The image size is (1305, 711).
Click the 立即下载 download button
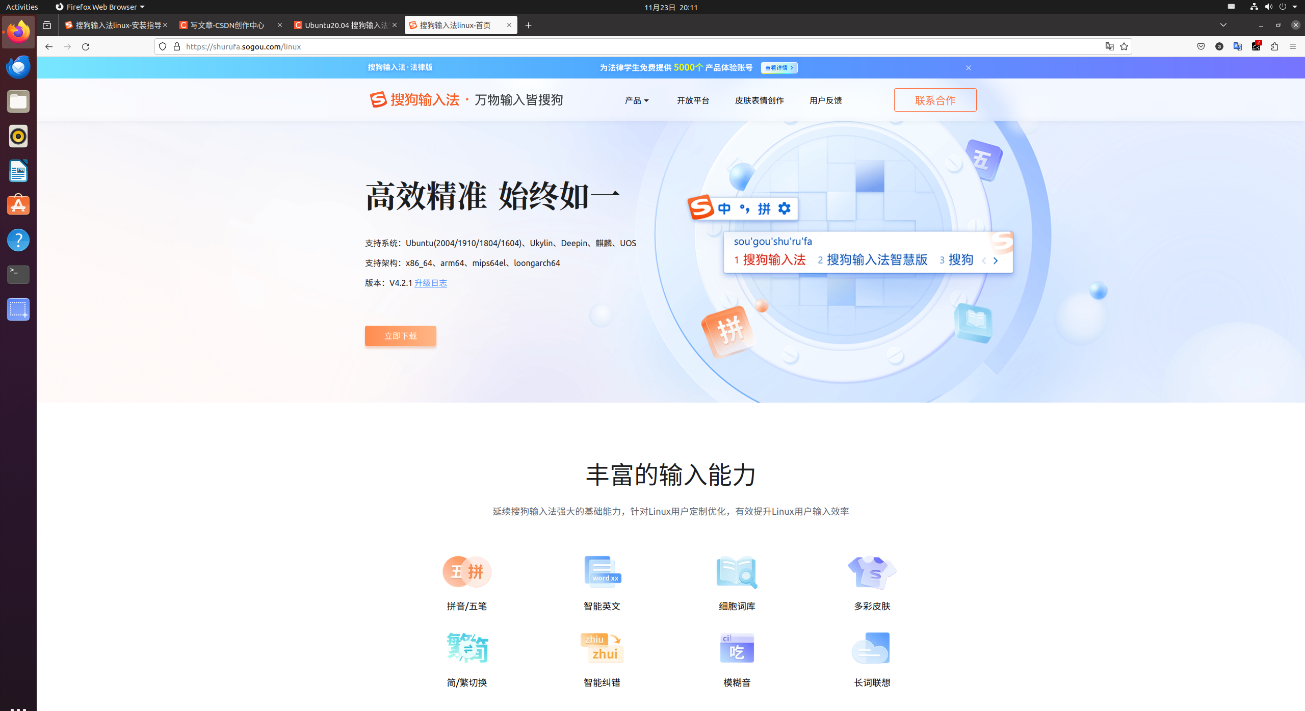pyautogui.click(x=400, y=336)
